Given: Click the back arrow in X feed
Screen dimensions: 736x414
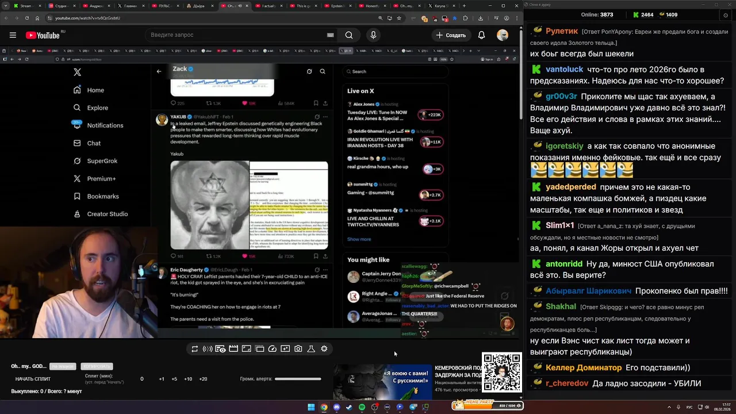Looking at the screenshot, I should click(x=159, y=71).
